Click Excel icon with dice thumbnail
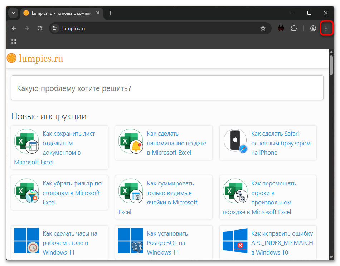The width and height of the screenshot is (340, 266). (x=235, y=191)
